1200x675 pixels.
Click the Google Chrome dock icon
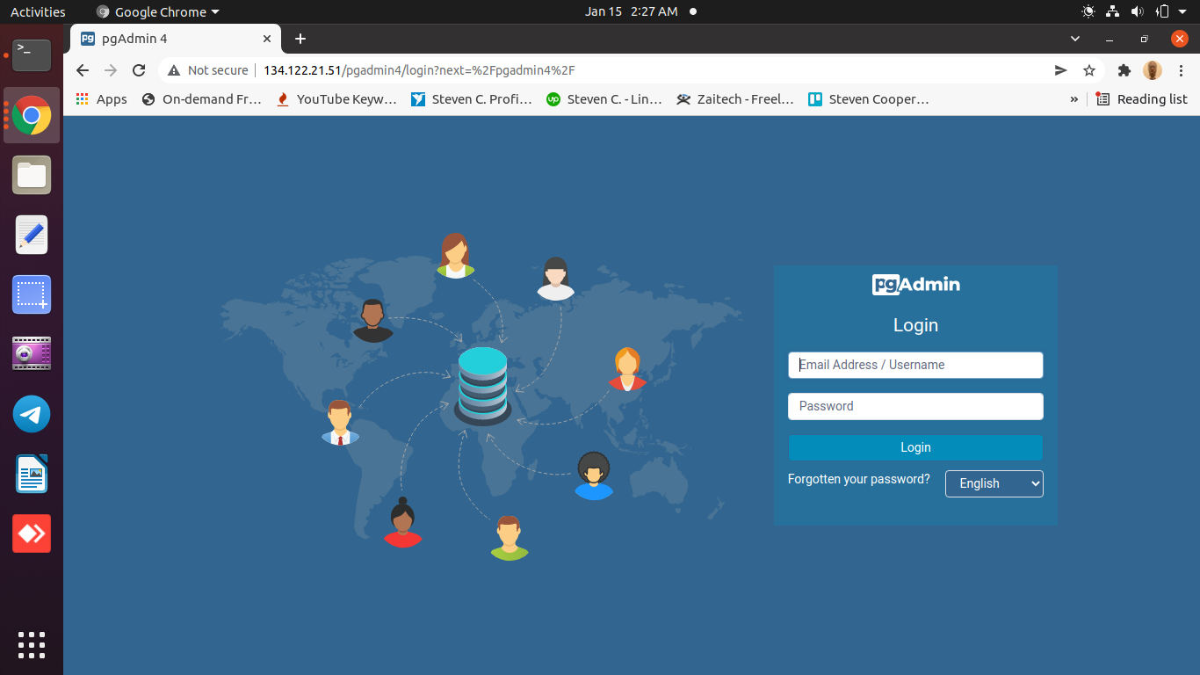(x=32, y=115)
